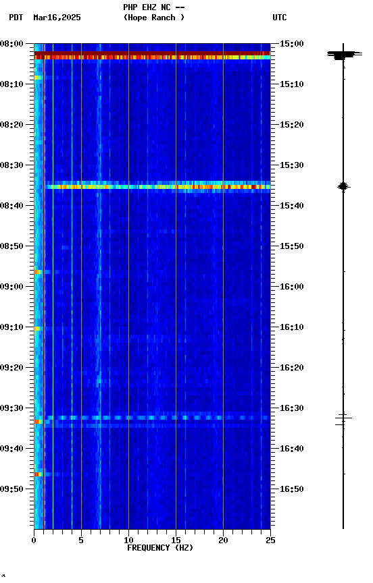Click the 16:40 UTC time label
The image size is (373, 583).
[292, 449]
